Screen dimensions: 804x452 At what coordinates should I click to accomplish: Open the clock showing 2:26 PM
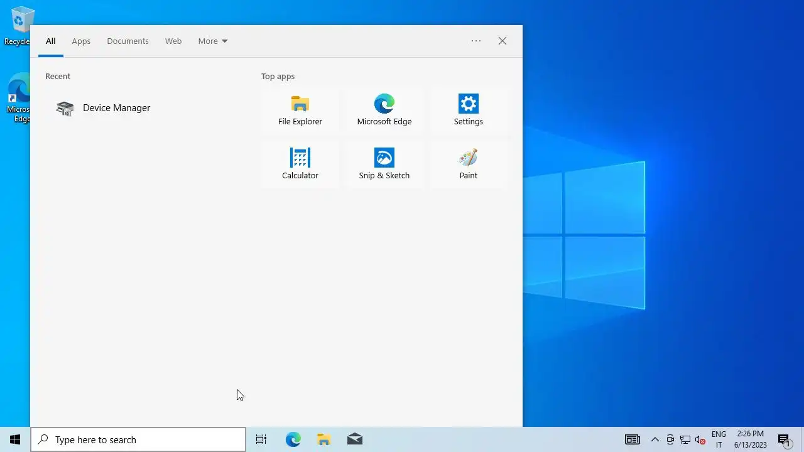[751, 439]
